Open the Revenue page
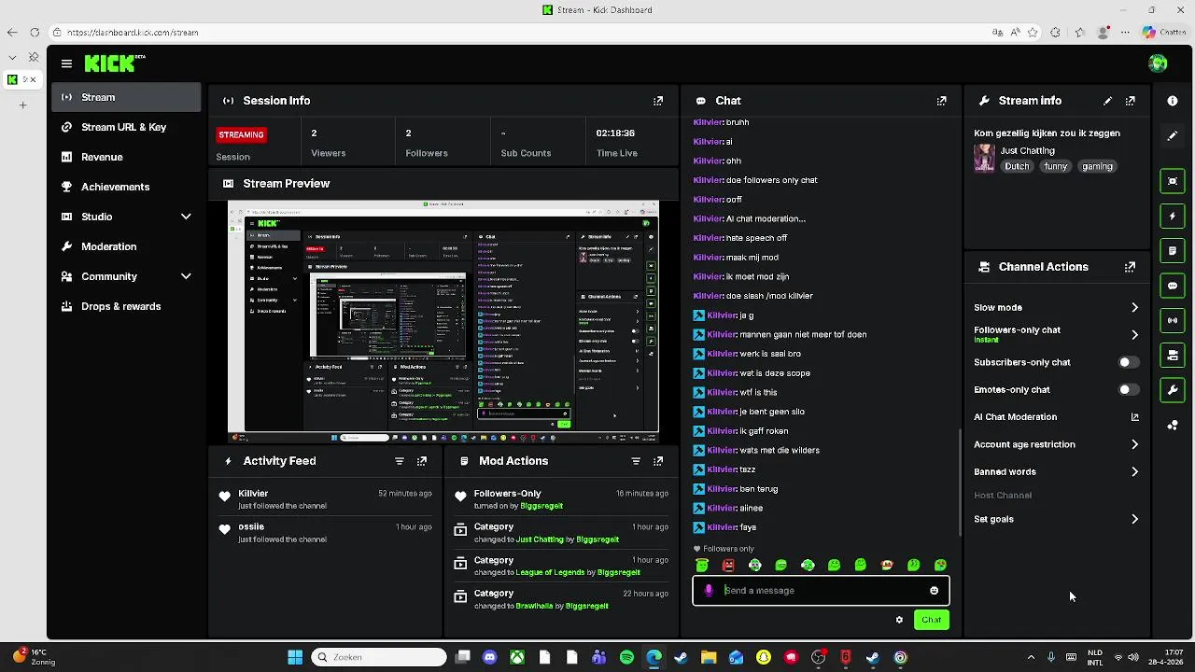The height and width of the screenshot is (672, 1195). click(x=126, y=157)
